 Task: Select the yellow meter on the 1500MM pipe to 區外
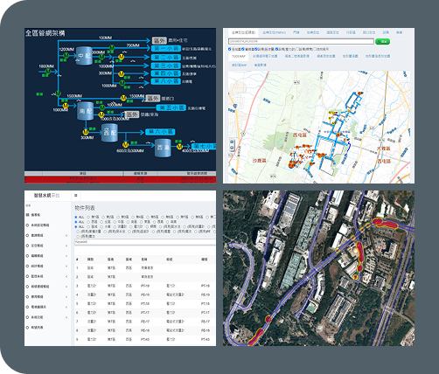click(123, 98)
